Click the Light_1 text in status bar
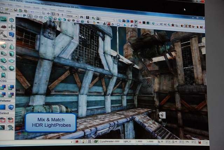Screen dimensions: 224x150 pyautogui.click(x=127, y=142)
